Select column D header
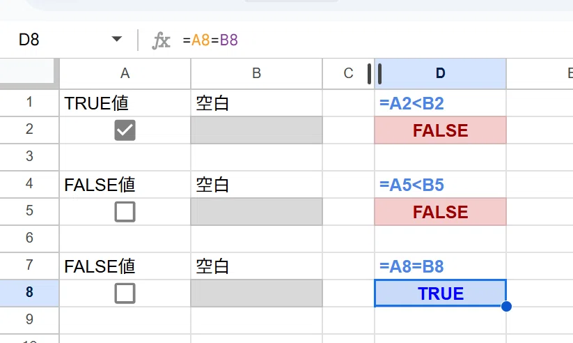Image resolution: width=573 pixels, height=343 pixels. pyautogui.click(x=440, y=73)
